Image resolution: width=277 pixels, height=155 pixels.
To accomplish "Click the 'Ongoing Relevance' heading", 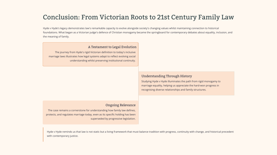I will (120, 105).
